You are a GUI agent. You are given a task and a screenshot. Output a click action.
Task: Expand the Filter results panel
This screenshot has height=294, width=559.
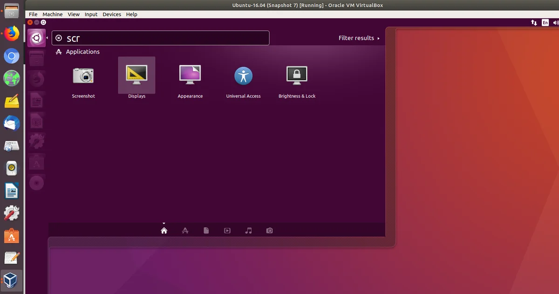(359, 38)
